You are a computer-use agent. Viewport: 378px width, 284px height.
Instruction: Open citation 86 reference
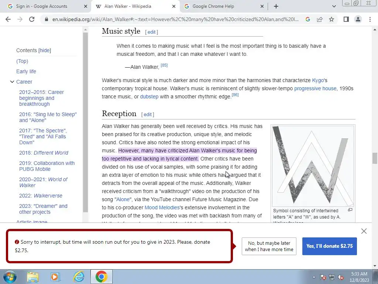click(x=235, y=95)
